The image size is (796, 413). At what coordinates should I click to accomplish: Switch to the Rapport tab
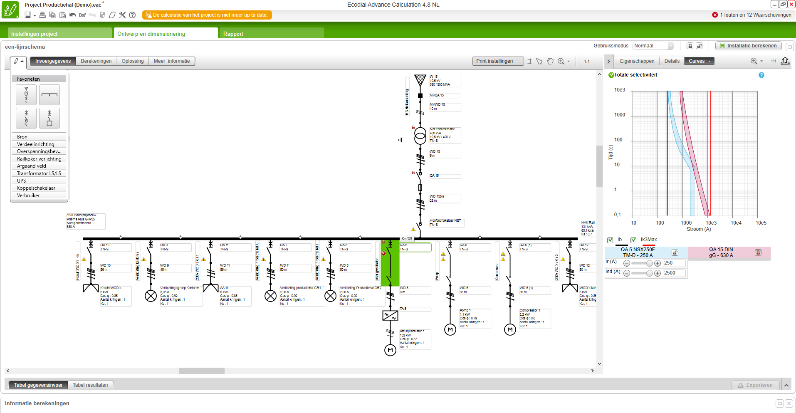coord(233,34)
